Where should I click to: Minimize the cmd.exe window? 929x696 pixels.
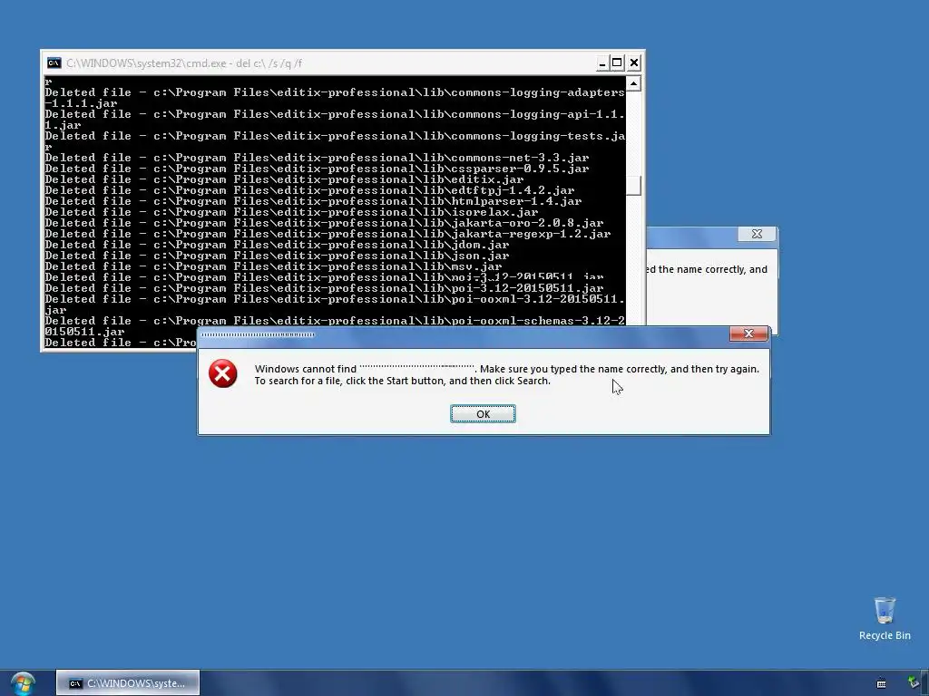coord(602,63)
